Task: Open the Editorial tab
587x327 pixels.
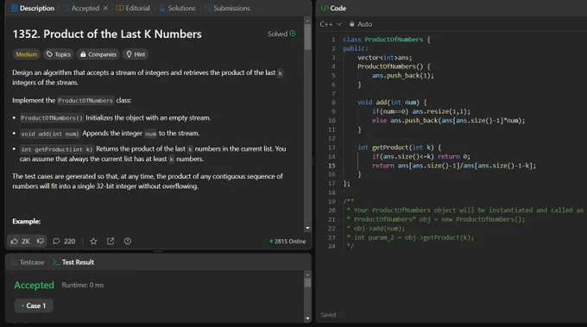Action: click(133, 9)
